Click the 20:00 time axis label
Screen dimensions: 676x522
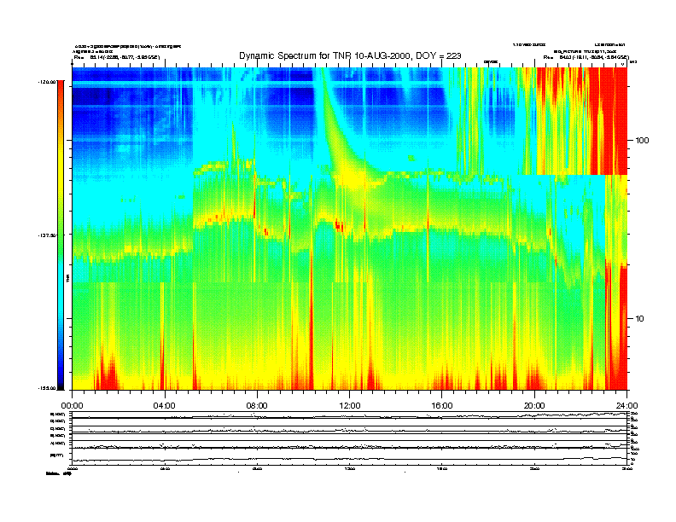pos(534,406)
